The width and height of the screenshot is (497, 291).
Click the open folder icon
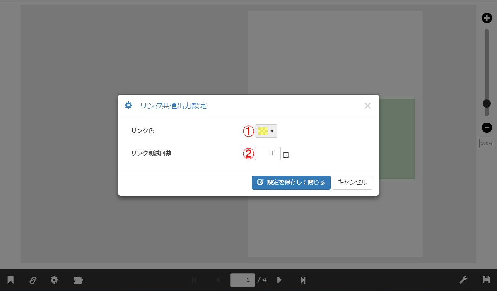[78, 280]
